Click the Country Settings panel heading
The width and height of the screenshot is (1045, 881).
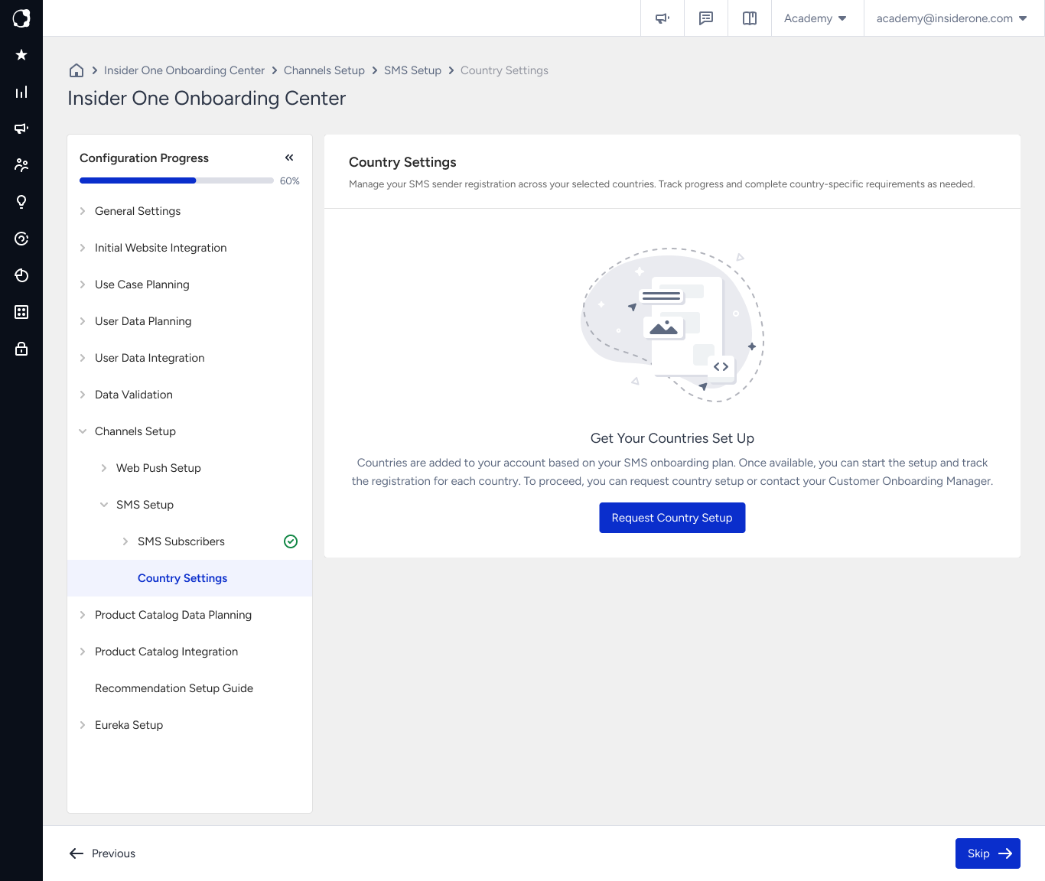[x=402, y=162]
